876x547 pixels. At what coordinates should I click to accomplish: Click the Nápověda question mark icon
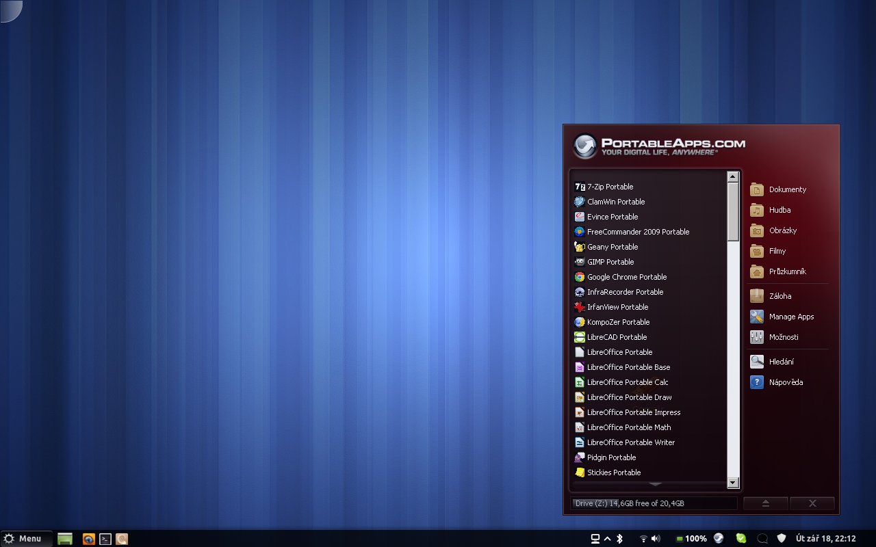tap(757, 382)
